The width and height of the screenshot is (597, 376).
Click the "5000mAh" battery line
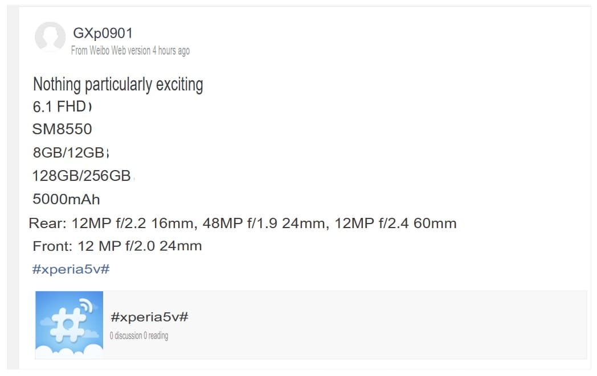[66, 199]
